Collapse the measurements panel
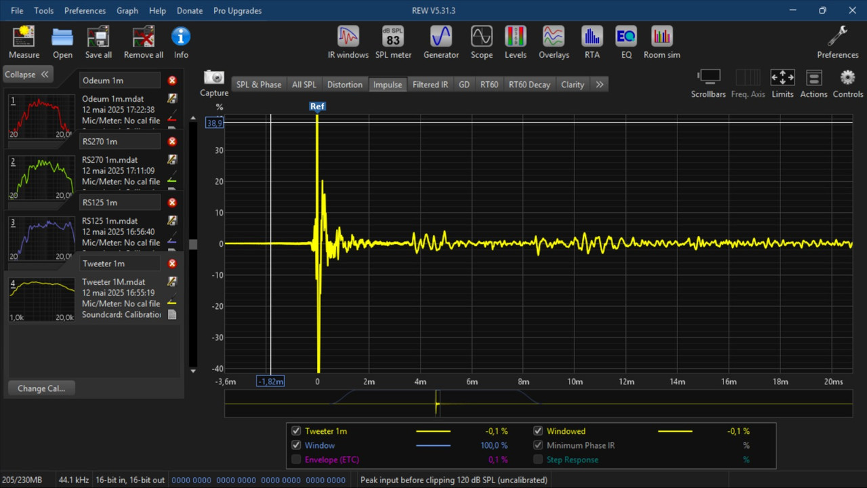This screenshot has height=488, width=867. pos(27,75)
